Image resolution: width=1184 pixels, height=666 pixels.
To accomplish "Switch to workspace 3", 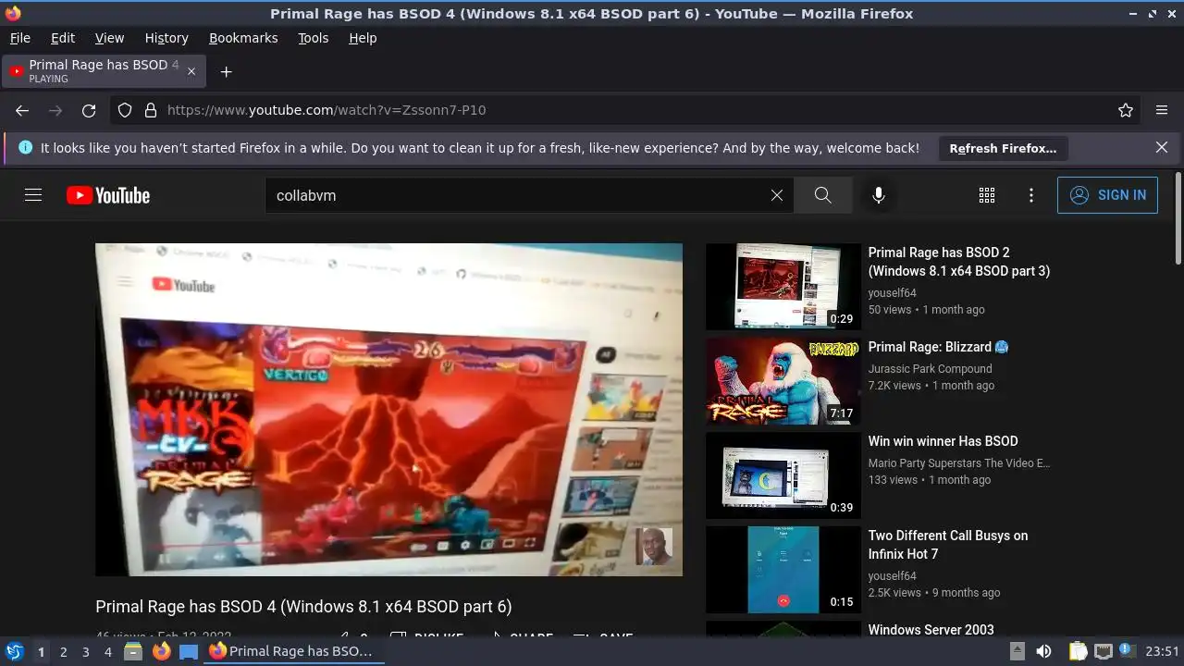I will pos(85,652).
